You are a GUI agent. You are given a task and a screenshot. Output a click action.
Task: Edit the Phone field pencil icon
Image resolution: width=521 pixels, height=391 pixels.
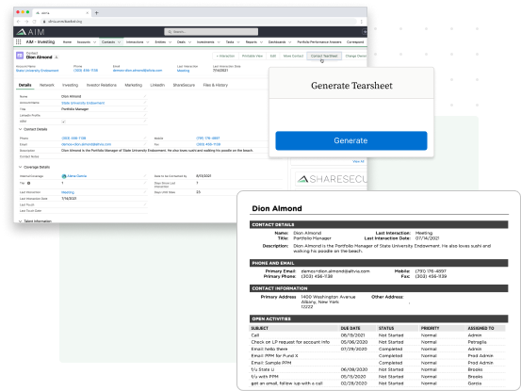pyautogui.click(x=145, y=138)
